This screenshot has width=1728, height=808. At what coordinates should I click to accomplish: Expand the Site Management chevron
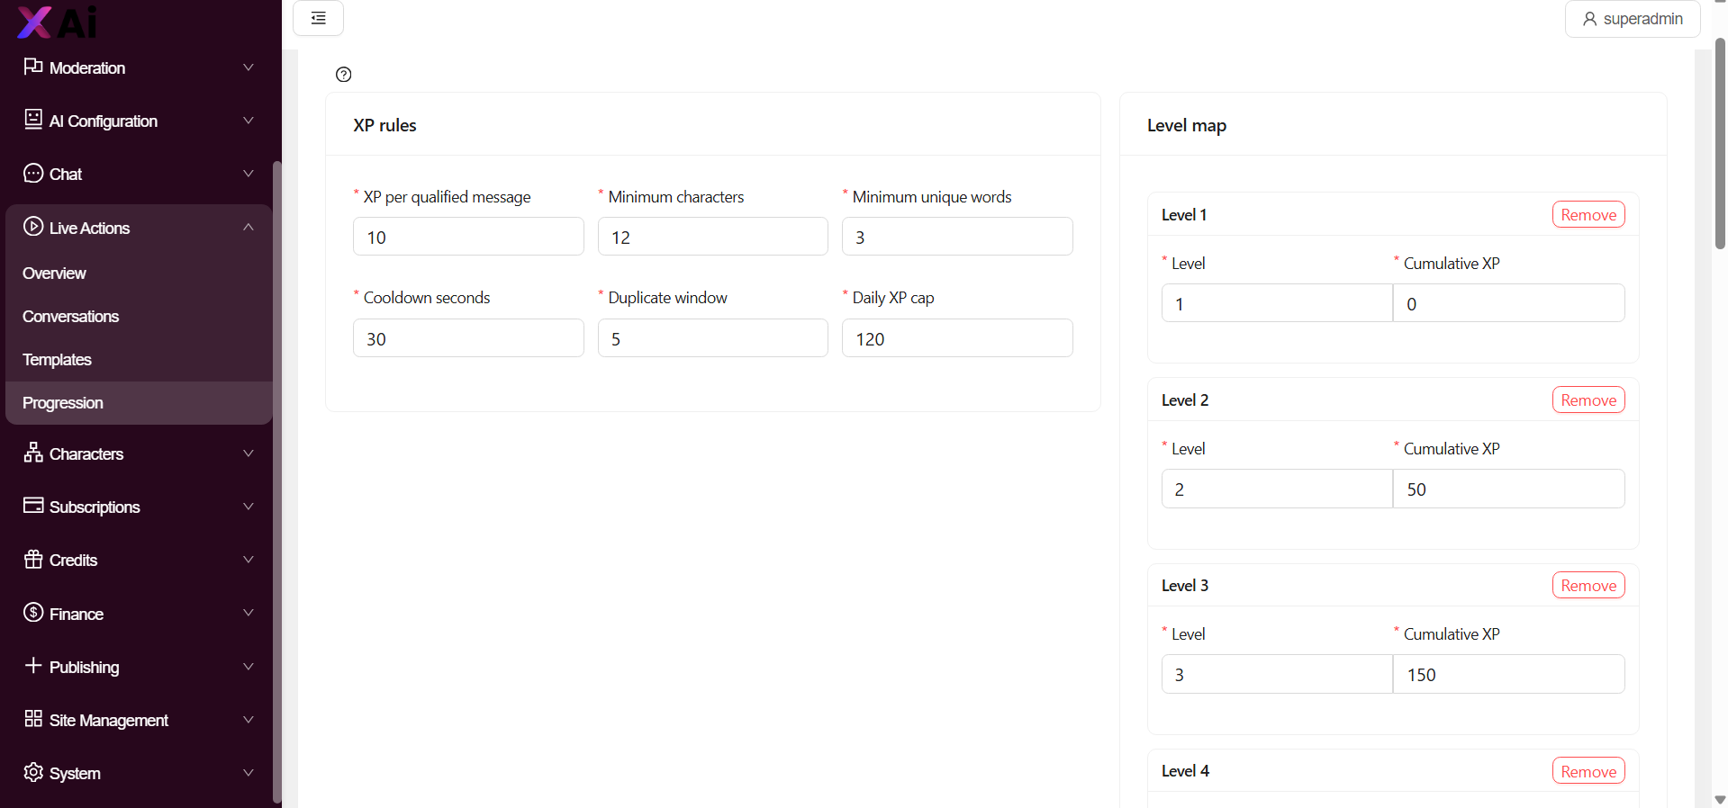pyautogui.click(x=249, y=720)
